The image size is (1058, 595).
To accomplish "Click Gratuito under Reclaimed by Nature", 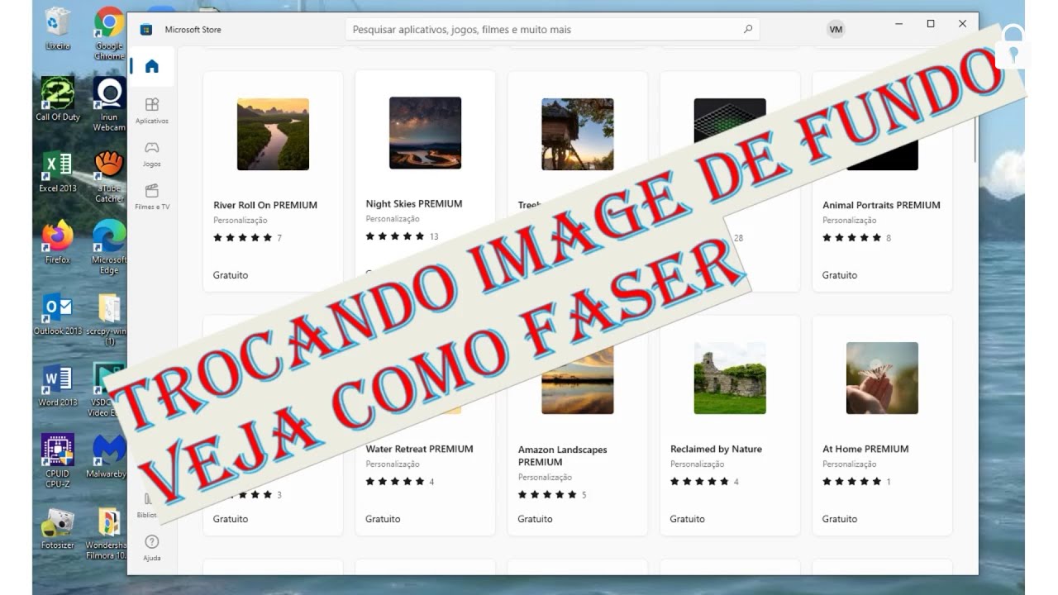I will 688,519.
